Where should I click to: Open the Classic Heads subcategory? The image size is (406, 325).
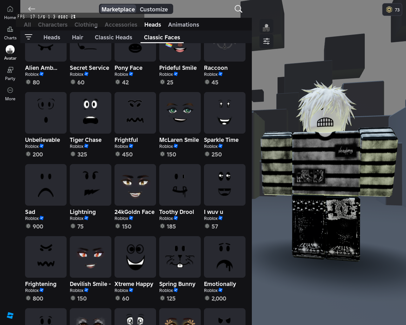[114, 37]
